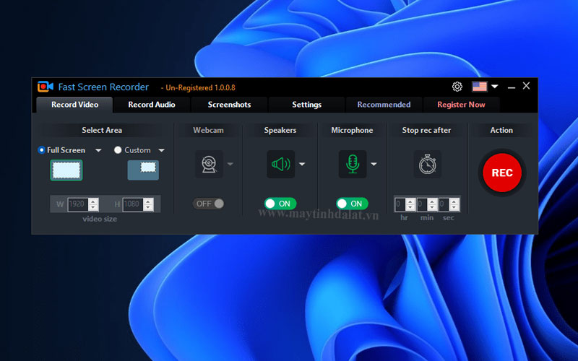Click the webcam icon
Image resolution: width=578 pixels, height=361 pixels.
coord(209,165)
